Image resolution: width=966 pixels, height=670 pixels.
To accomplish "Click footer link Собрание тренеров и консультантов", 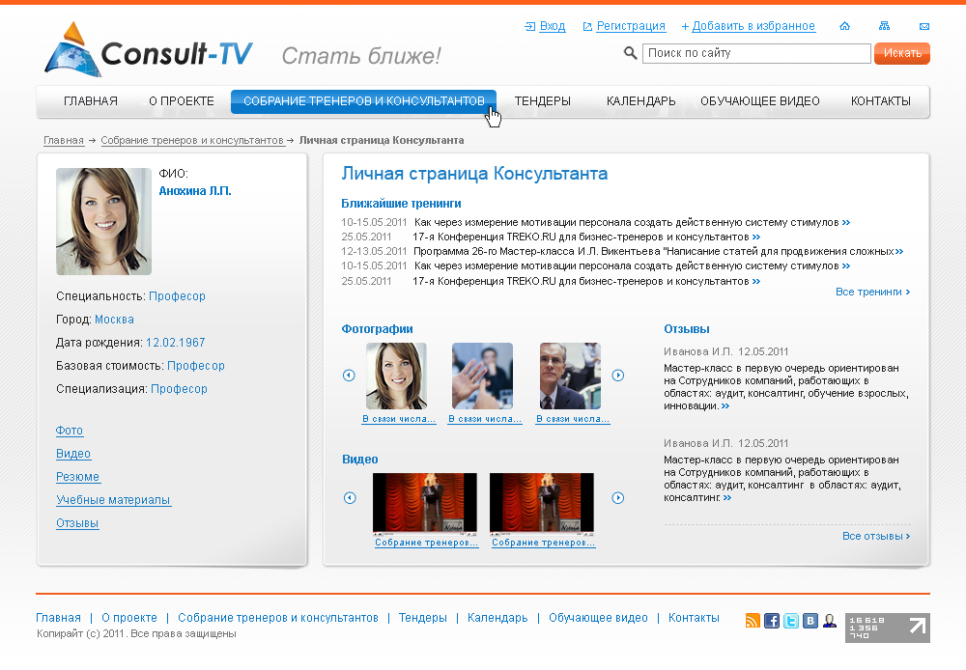I will pos(278,618).
